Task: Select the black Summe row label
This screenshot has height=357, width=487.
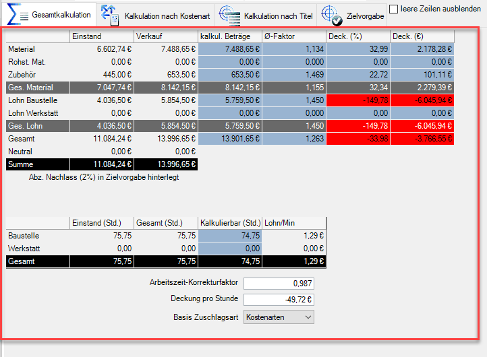Action: pos(38,164)
